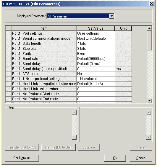The image size is (157, 166).
Task: Select the User settings value cell
Action: coord(96,33)
